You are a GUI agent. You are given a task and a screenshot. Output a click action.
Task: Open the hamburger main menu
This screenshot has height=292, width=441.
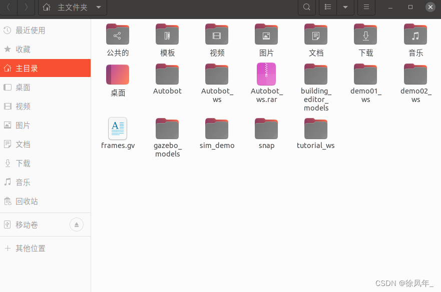pyautogui.click(x=366, y=7)
